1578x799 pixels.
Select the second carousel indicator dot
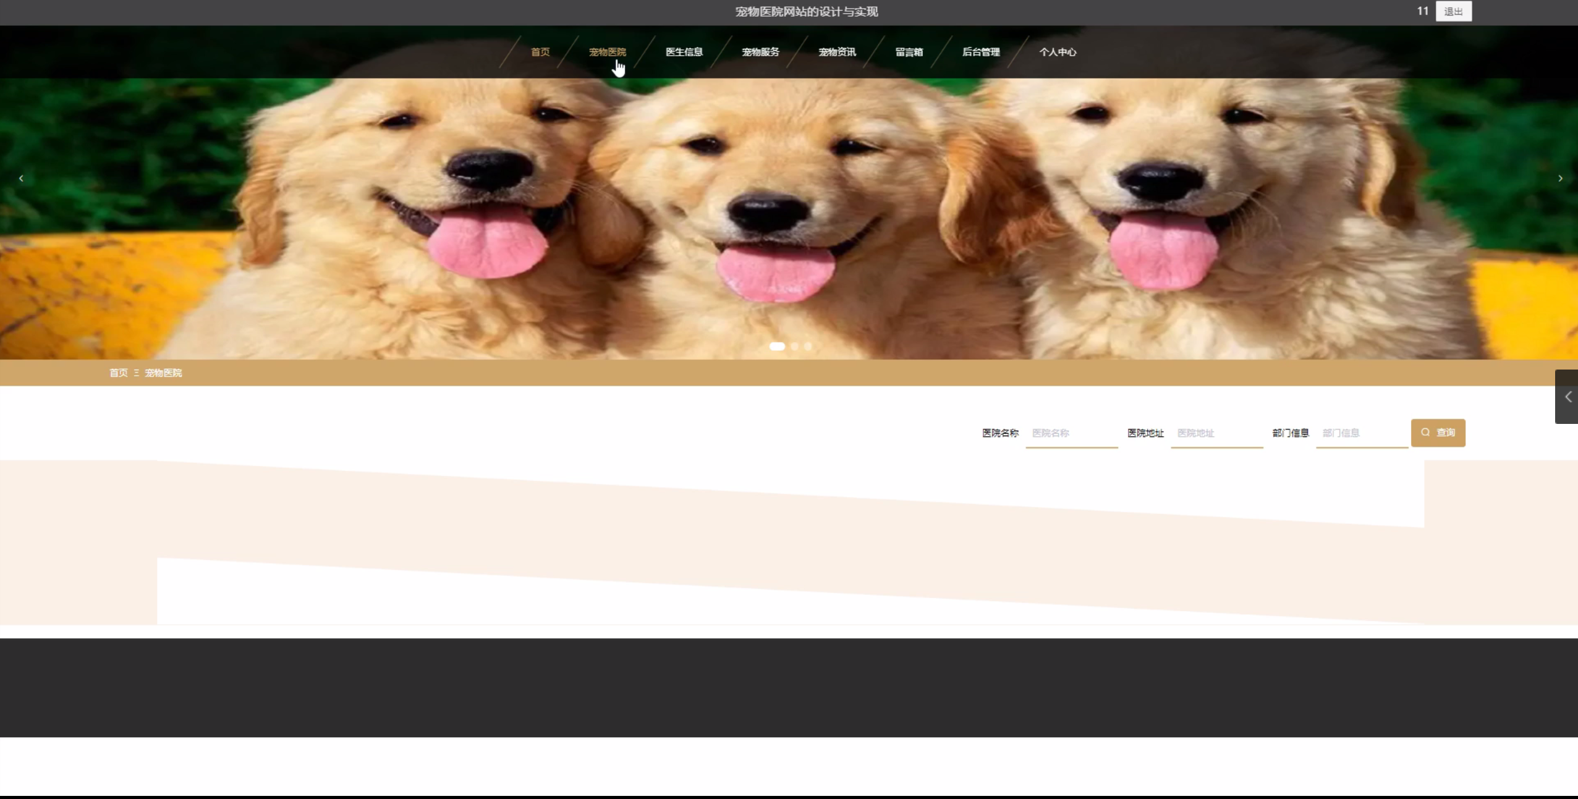pos(795,347)
